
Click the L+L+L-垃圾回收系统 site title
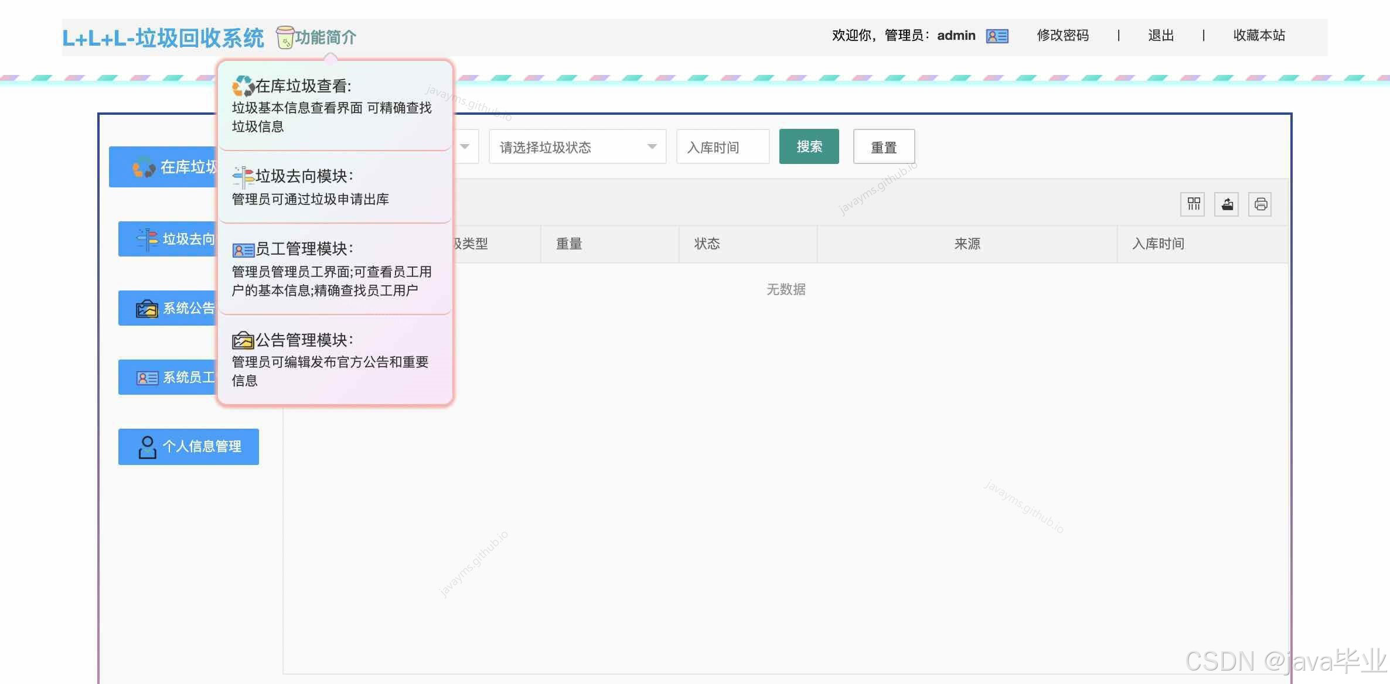163,38
